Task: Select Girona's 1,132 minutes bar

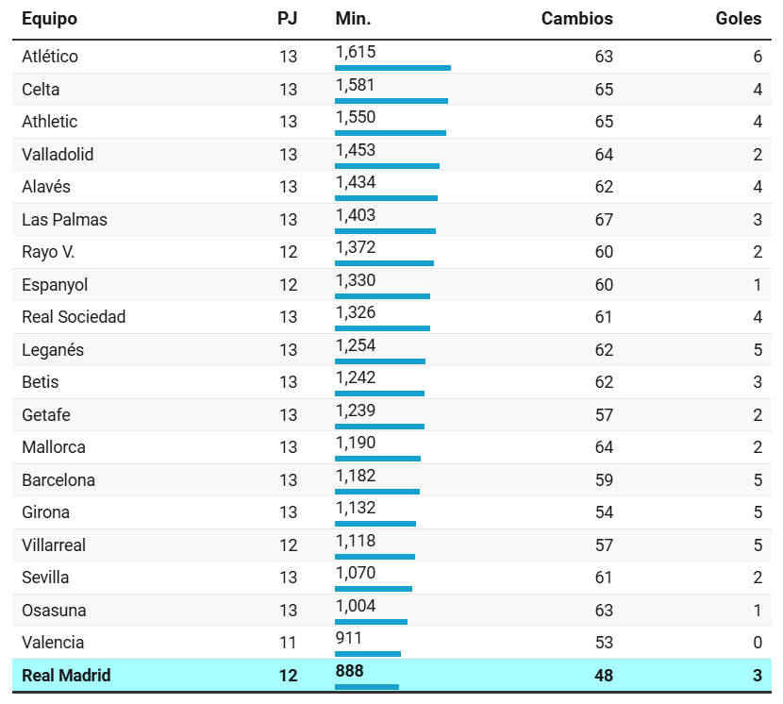Action: click(x=375, y=524)
